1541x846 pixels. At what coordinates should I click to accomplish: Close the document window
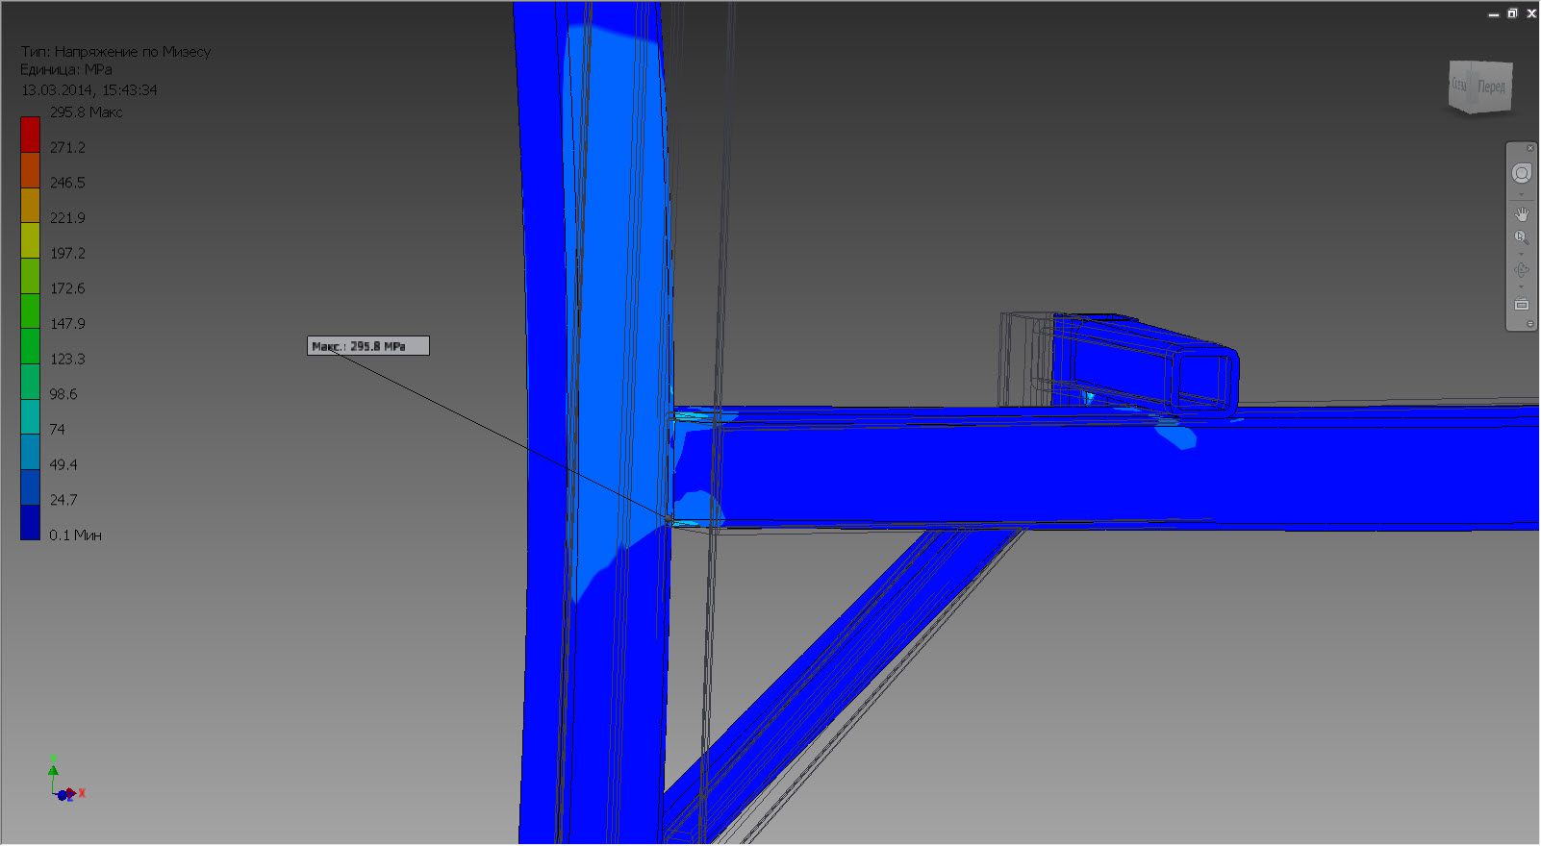point(1531,13)
